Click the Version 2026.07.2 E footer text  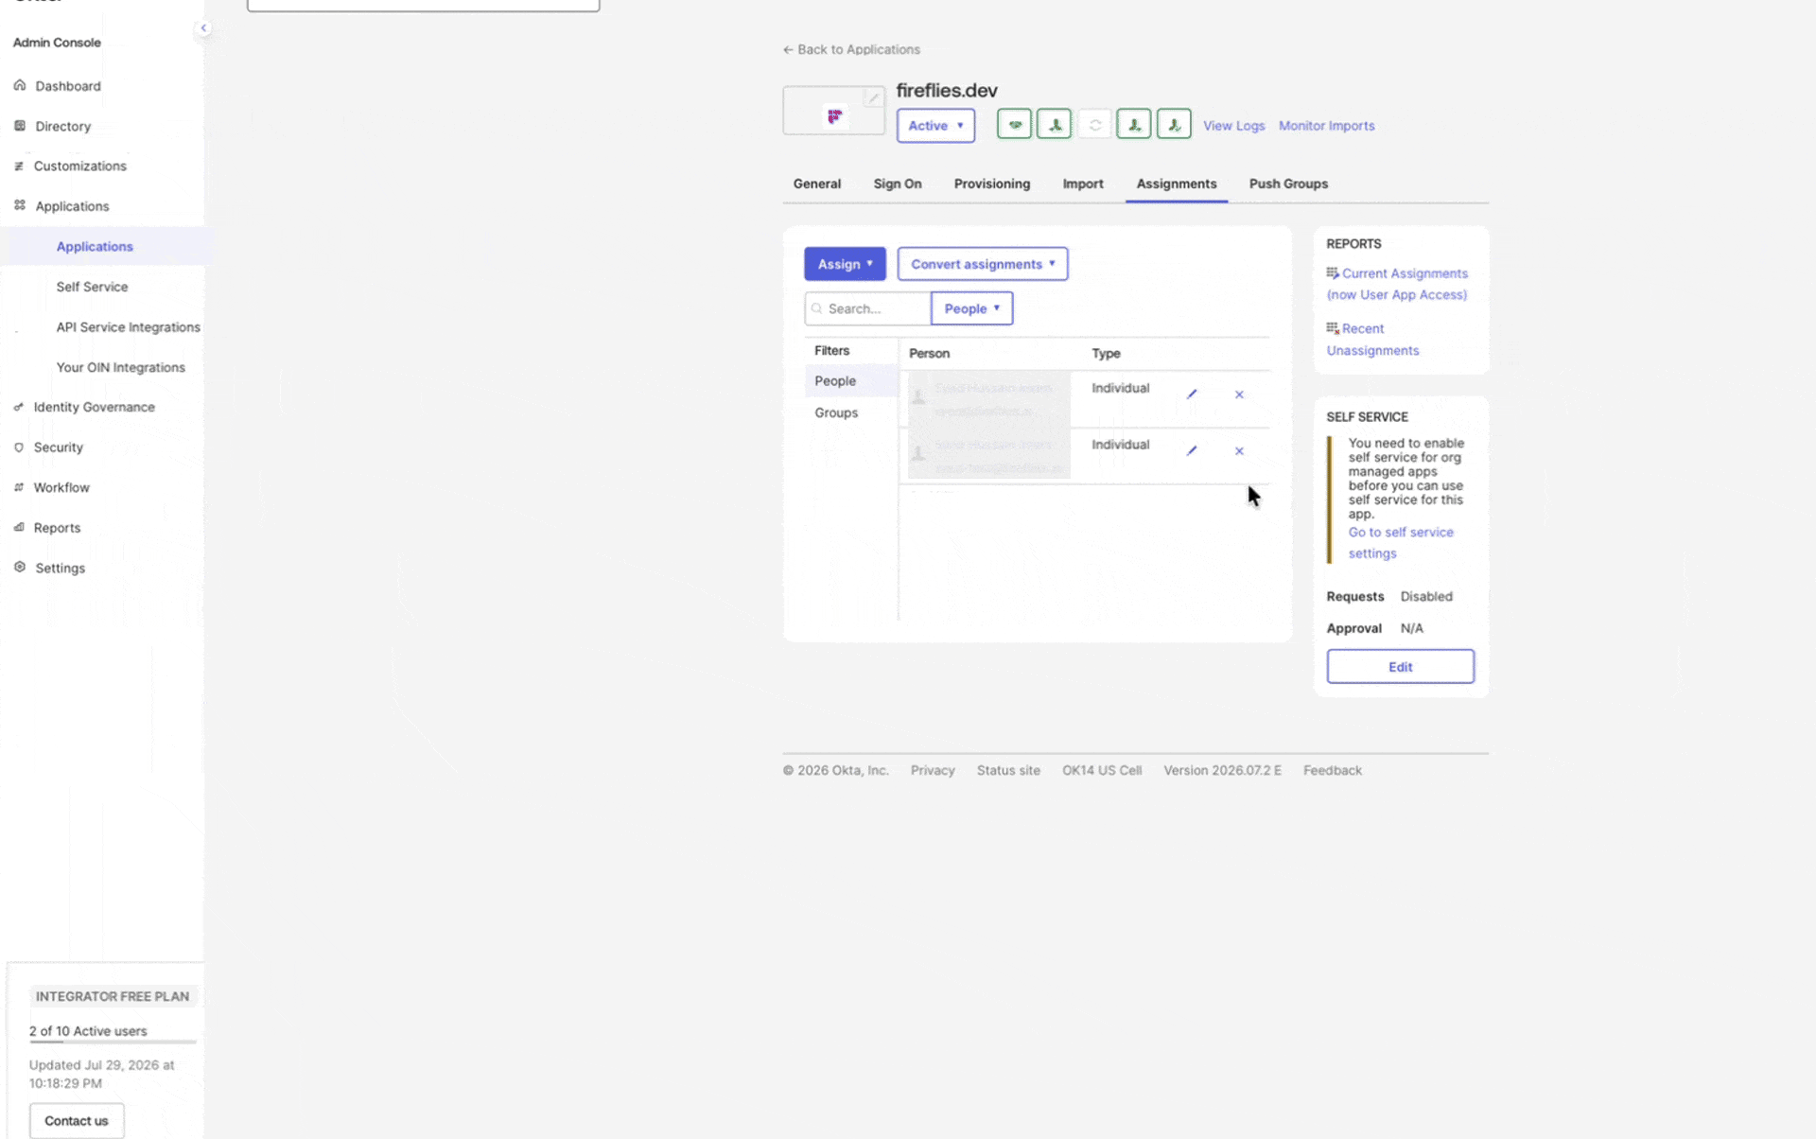1222,770
